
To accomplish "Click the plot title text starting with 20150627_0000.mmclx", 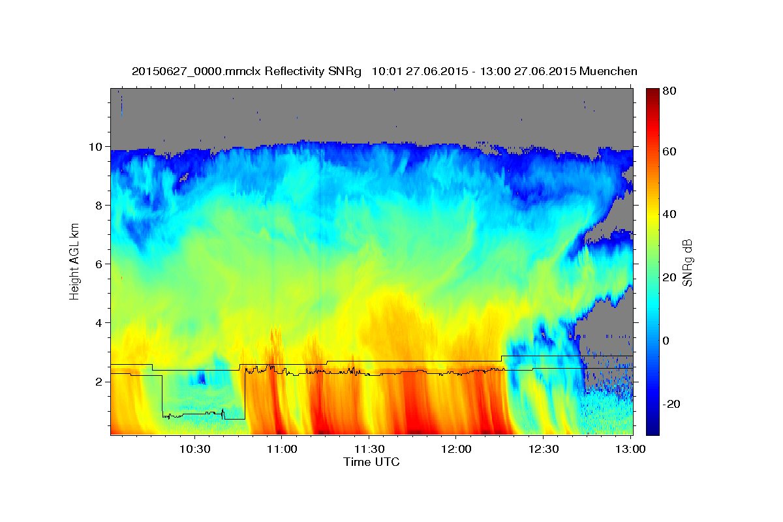I will [384, 71].
